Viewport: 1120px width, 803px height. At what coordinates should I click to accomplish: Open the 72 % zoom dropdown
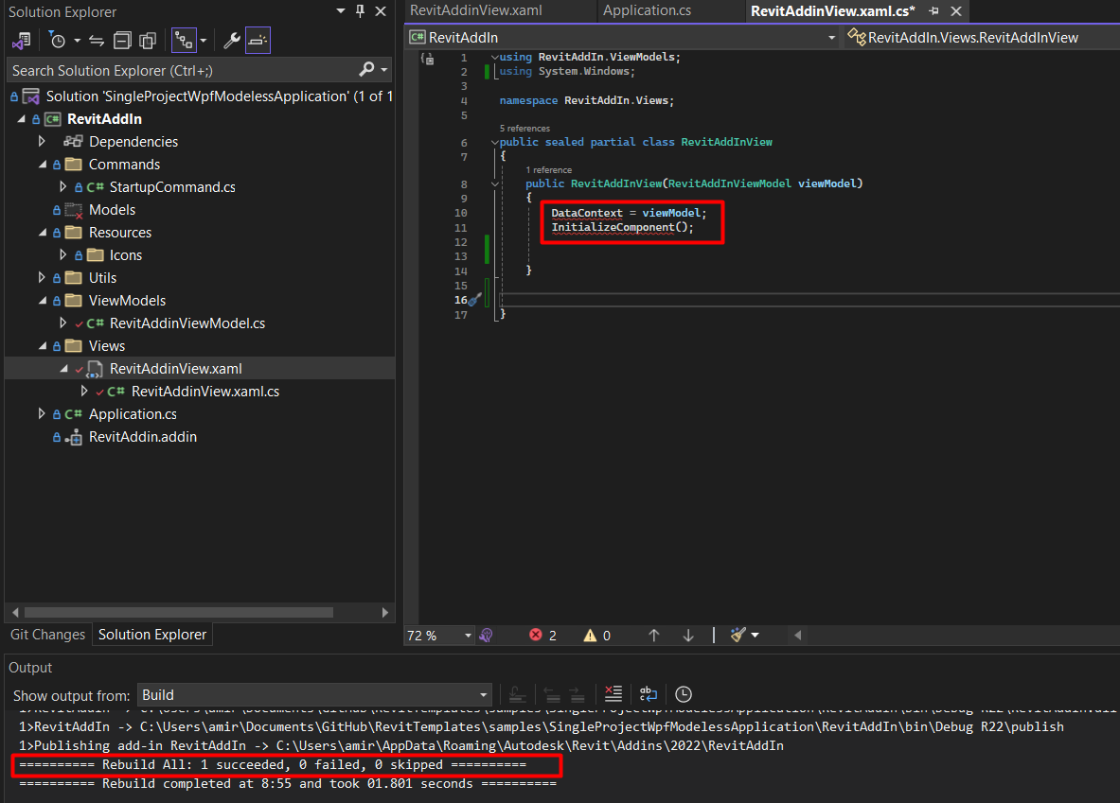click(x=468, y=636)
